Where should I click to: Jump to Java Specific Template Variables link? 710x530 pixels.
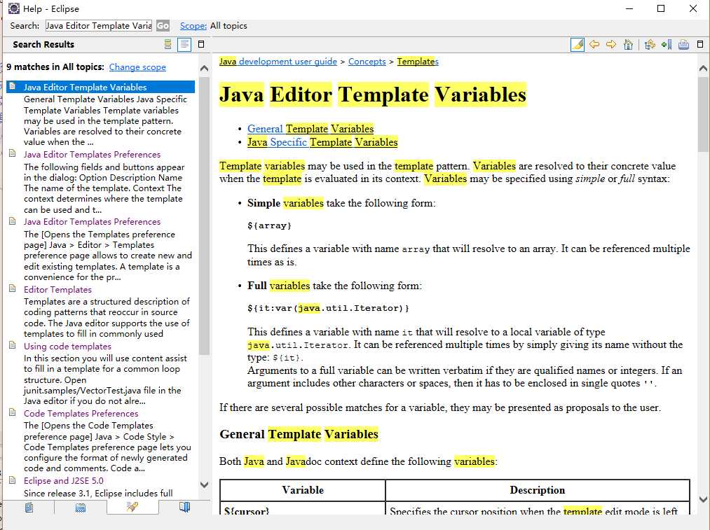tap(322, 142)
